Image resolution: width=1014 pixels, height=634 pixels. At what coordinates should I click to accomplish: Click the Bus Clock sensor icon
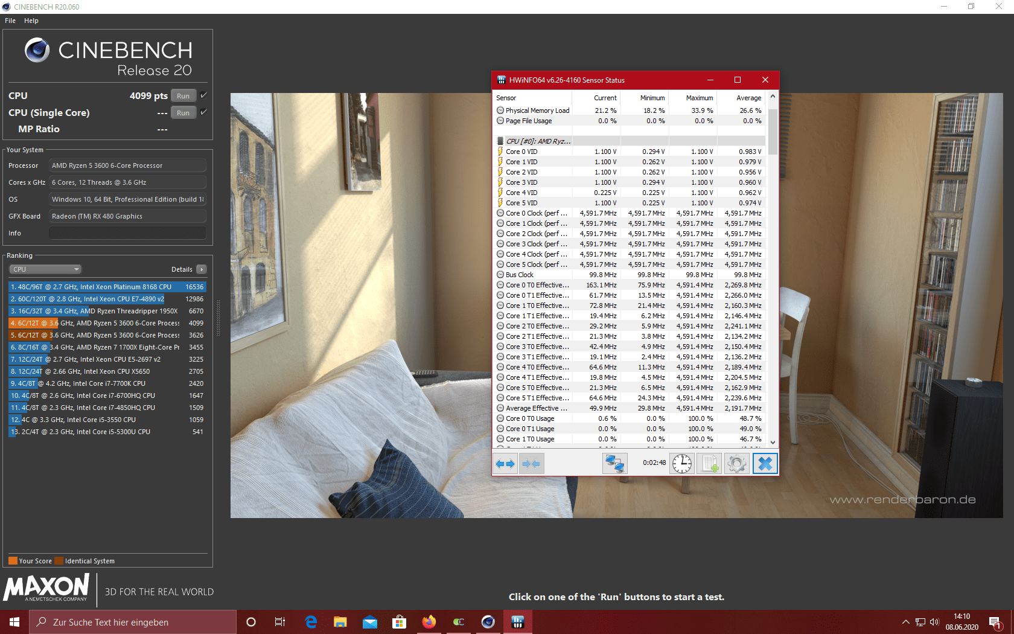pyautogui.click(x=500, y=275)
